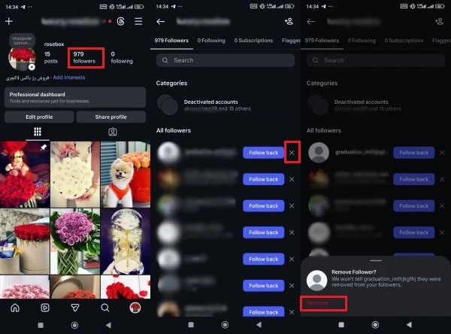Screen dimensions: 451x334
Task: Confirm with the red Remove option
Action: 318,302
